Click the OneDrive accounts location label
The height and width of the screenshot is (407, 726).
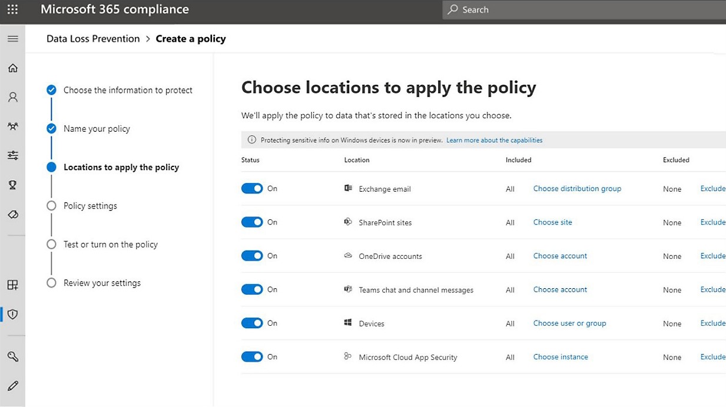(x=390, y=256)
